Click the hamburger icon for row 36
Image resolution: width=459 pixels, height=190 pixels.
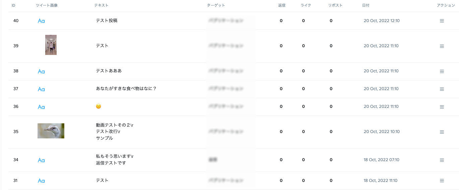coord(442,107)
